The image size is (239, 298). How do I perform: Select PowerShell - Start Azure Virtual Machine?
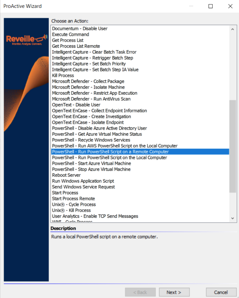coord(140,164)
